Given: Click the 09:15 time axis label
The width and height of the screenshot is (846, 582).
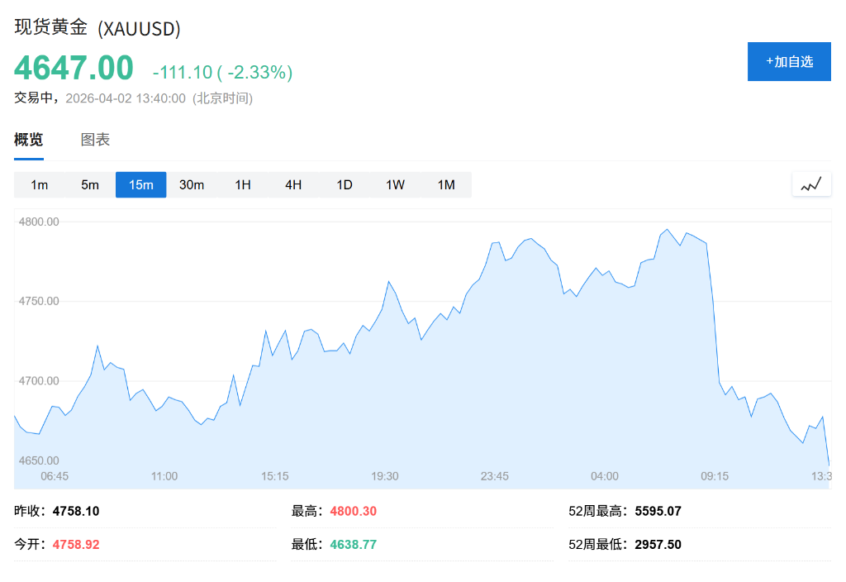Looking at the screenshot, I should [715, 476].
